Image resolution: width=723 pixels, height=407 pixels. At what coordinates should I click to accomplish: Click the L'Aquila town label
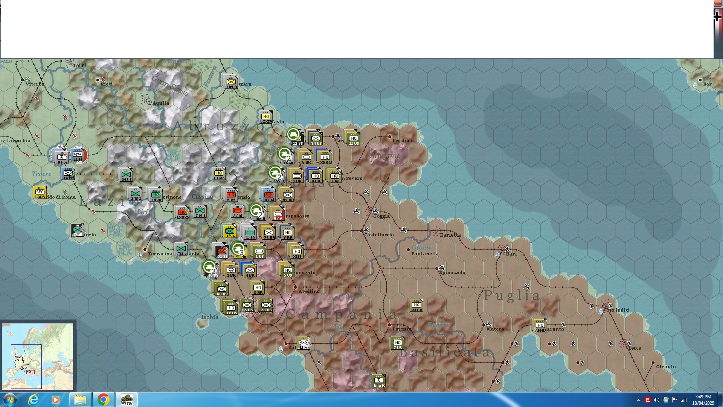coord(159,103)
